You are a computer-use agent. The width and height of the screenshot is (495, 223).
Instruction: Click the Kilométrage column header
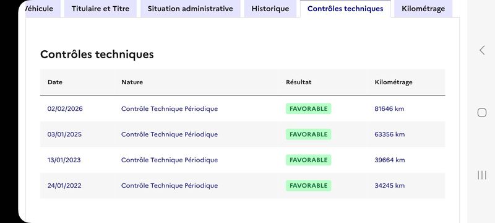[x=394, y=82]
